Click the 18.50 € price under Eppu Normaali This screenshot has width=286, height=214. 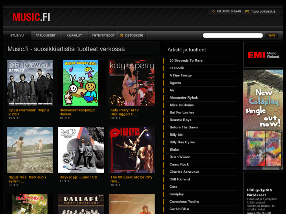[x=14, y=118]
